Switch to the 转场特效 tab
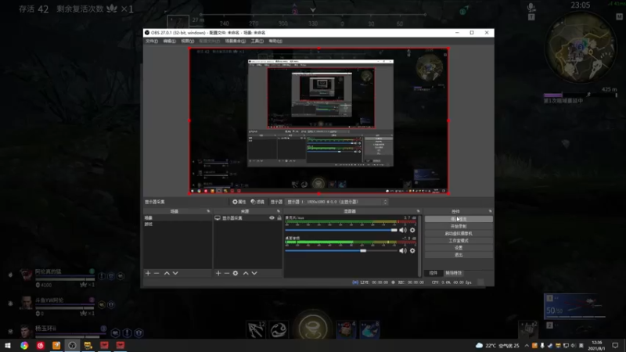The height and width of the screenshot is (352, 626). (x=453, y=273)
